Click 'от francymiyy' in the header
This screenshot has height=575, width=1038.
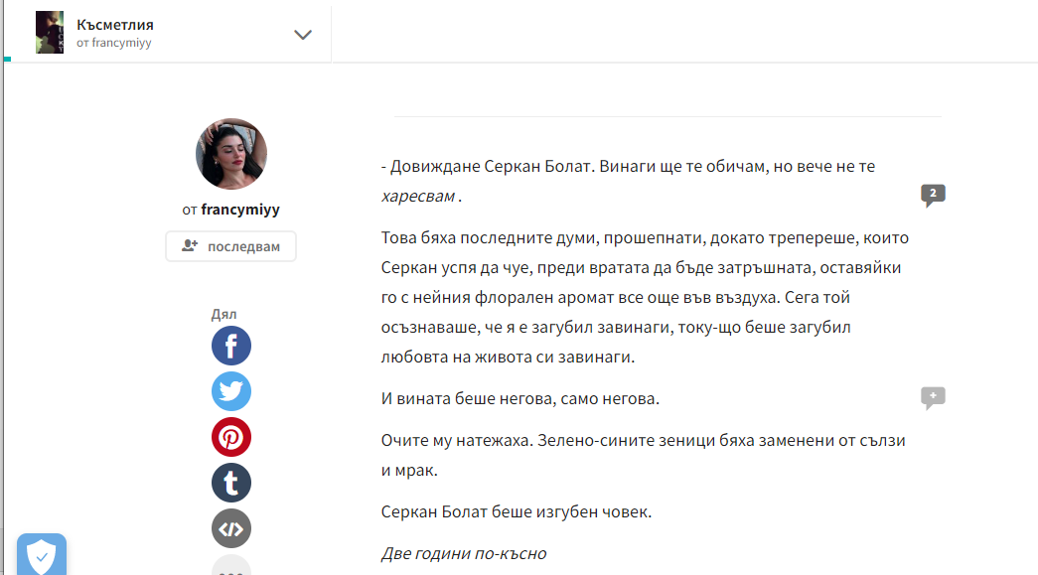coord(114,44)
